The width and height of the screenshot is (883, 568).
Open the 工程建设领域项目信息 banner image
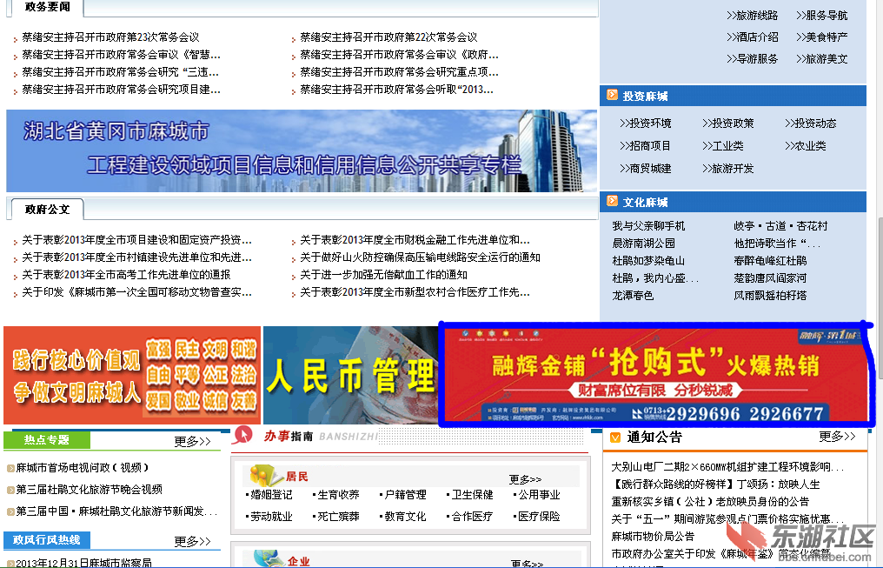(302, 150)
